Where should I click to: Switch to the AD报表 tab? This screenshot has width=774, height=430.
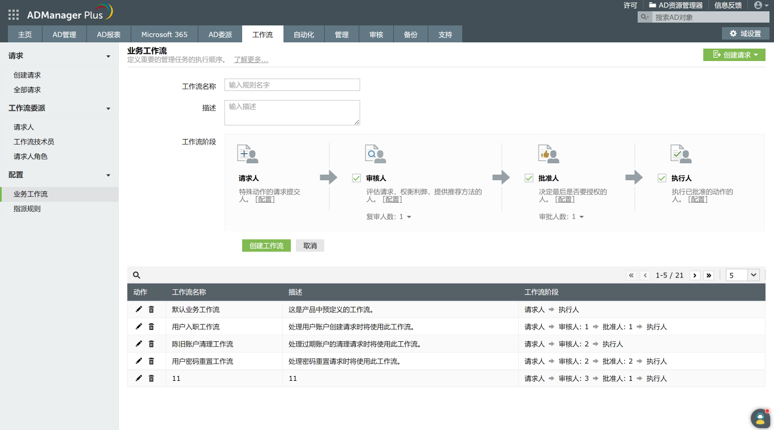point(109,34)
